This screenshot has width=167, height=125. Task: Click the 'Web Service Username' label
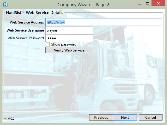25,30
